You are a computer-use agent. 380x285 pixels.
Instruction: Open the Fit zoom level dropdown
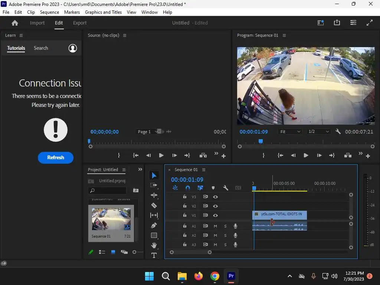[x=290, y=132]
